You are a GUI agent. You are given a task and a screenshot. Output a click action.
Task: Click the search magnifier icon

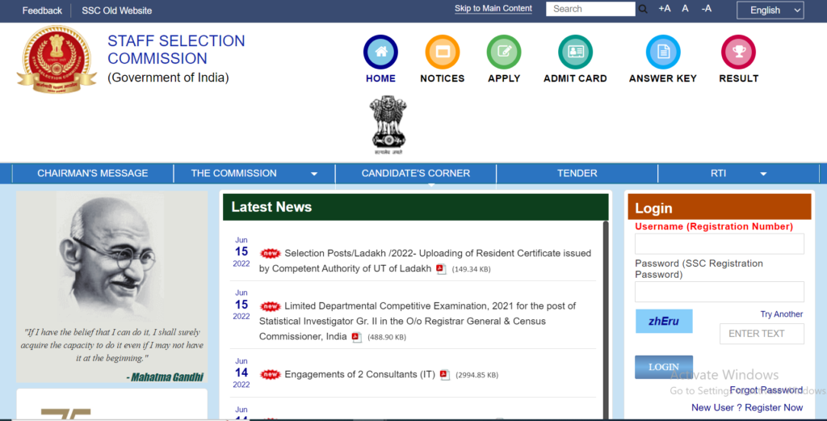click(644, 9)
